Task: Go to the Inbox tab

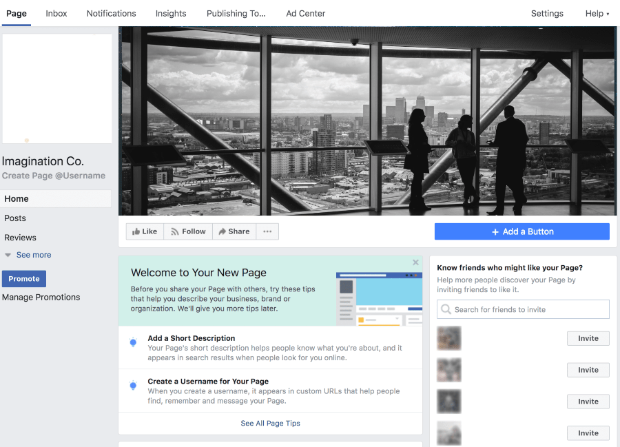Action: 56,13
